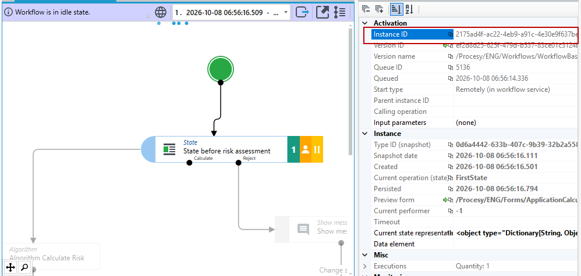
Task: Select the Calling operation row
Action: click(x=476, y=112)
